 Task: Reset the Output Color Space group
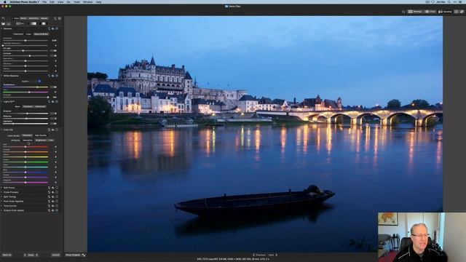[x=50, y=210]
